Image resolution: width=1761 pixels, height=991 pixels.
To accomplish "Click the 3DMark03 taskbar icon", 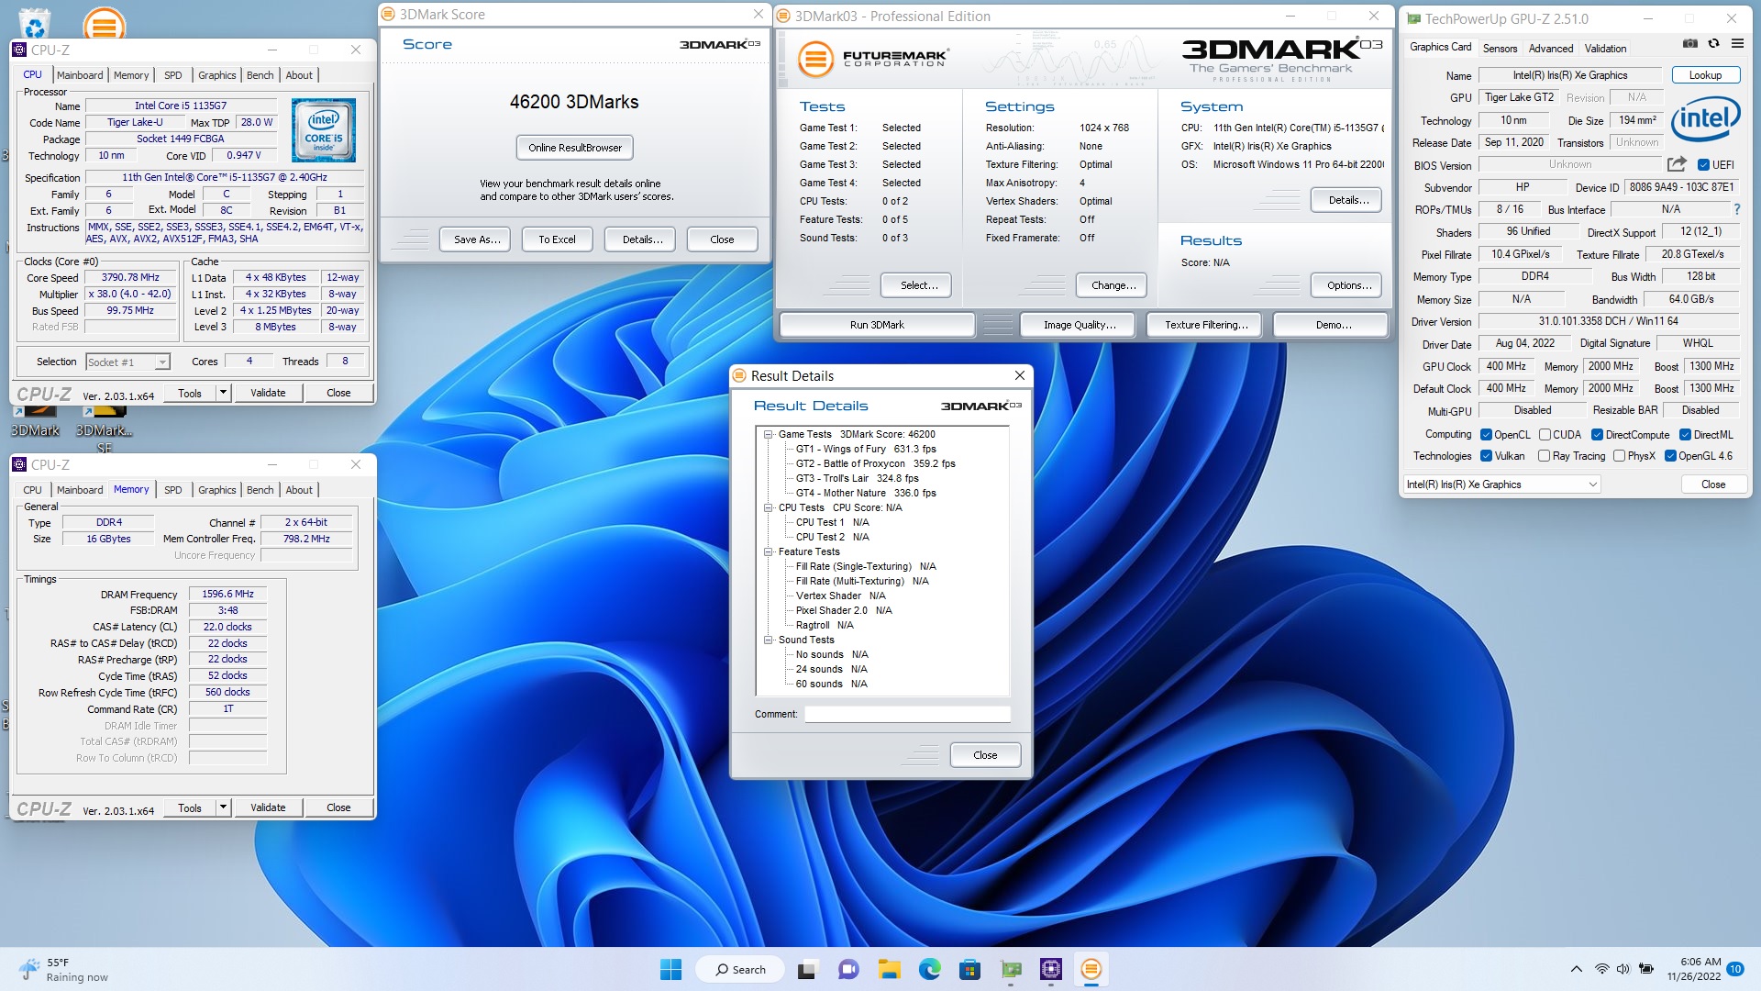I will click(x=1091, y=969).
